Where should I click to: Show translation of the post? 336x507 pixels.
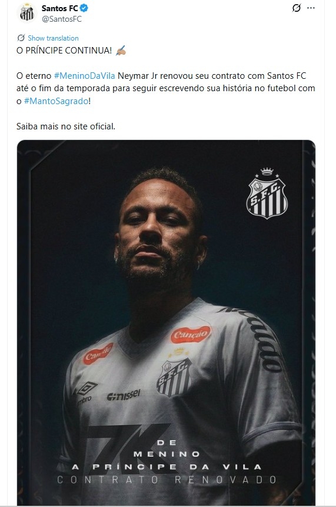pos(53,38)
